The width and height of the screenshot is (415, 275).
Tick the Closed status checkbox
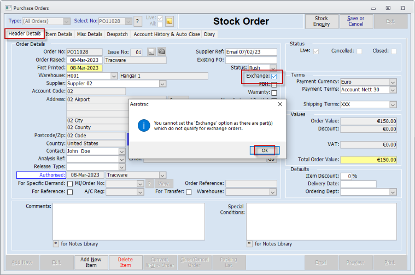tap(394, 51)
